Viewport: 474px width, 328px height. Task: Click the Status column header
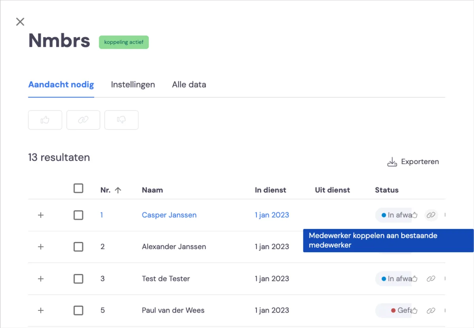[387, 190]
